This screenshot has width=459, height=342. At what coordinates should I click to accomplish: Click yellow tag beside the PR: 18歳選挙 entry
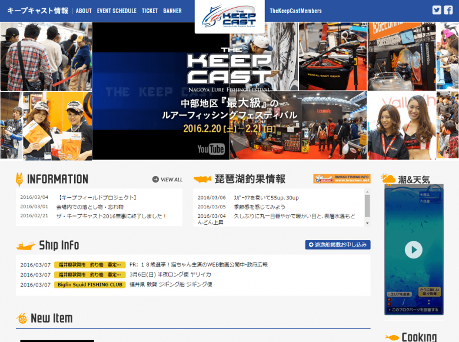point(90,265)
